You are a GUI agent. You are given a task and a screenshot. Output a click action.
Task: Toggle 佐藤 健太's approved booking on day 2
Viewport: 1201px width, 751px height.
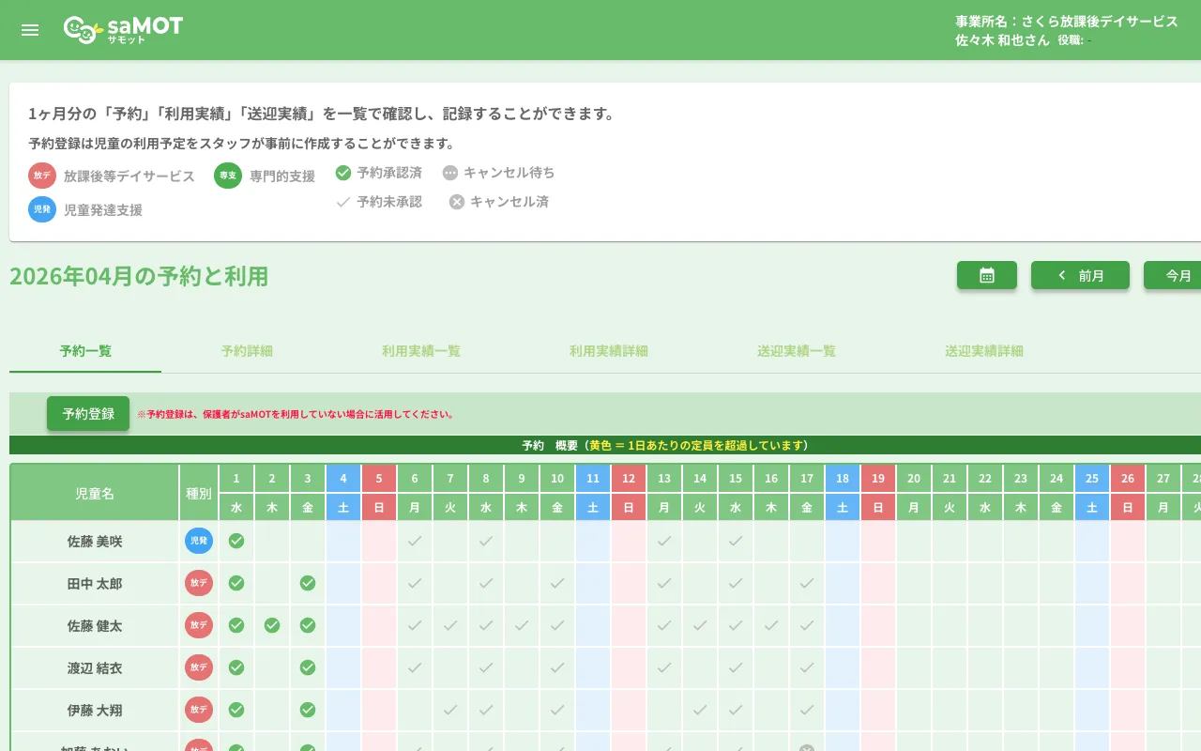(271, 625)
